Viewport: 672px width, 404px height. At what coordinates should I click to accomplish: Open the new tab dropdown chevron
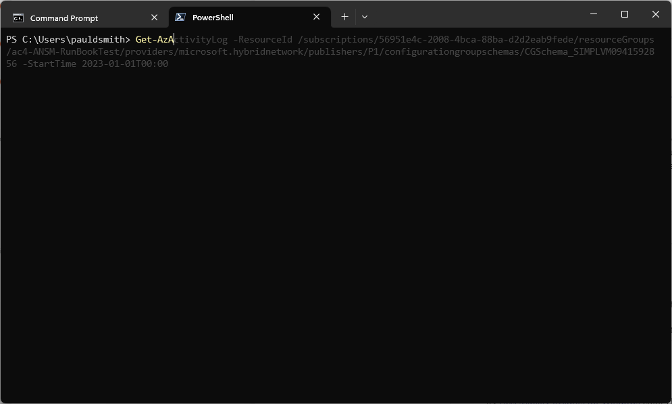364,17
